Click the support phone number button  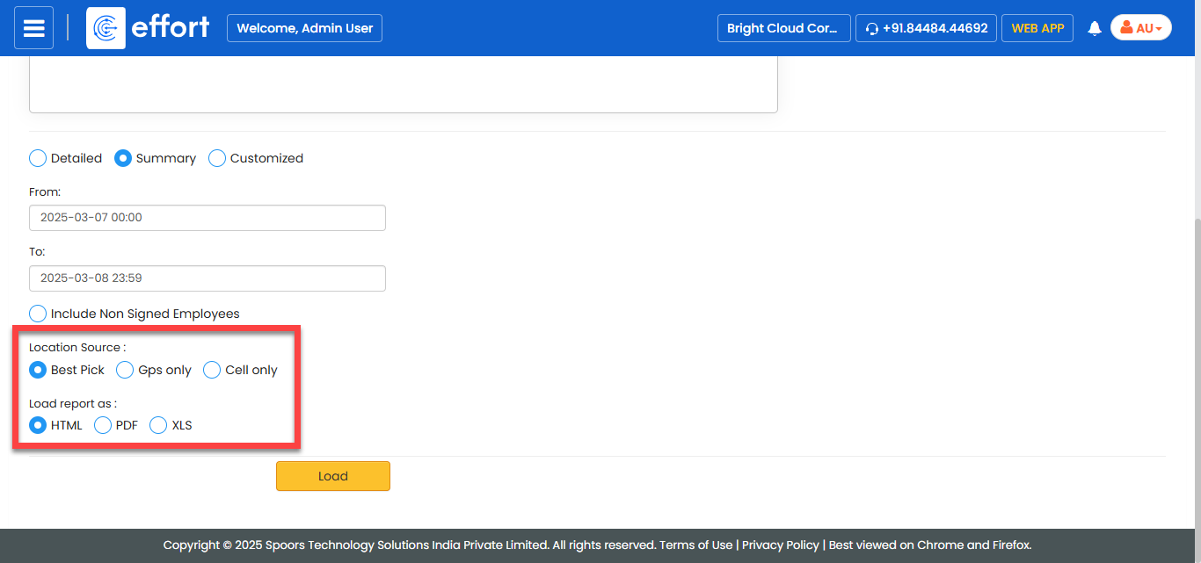pos(926,28)
